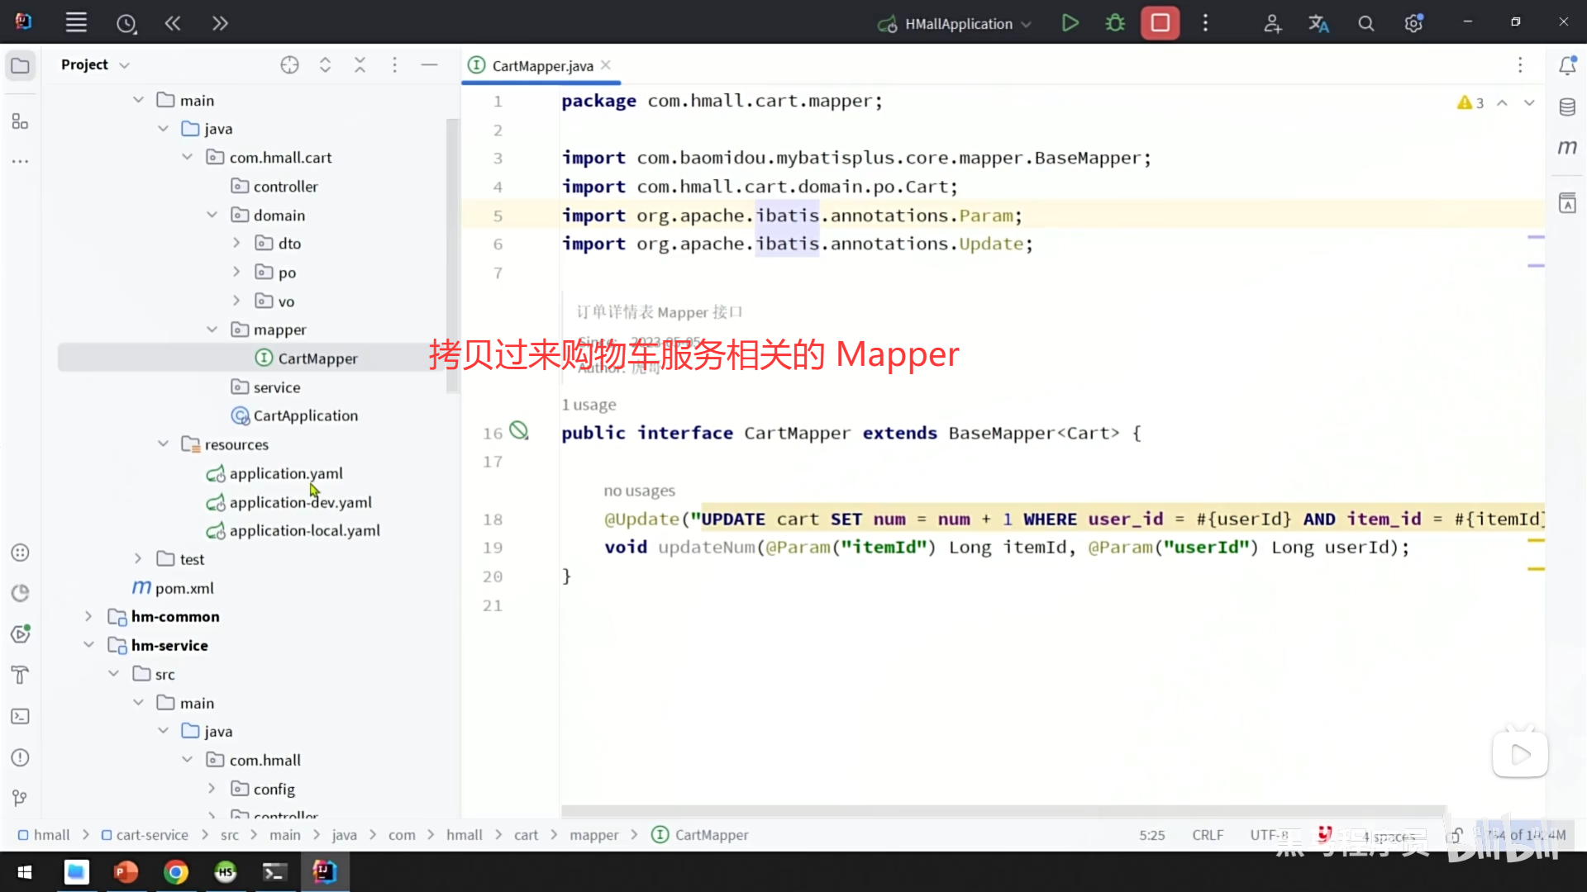This screenshot has height=892, width=1587.
Task: Click the cart-service breadcrumb
Action: pyautogui.click(x=152, y=835)
